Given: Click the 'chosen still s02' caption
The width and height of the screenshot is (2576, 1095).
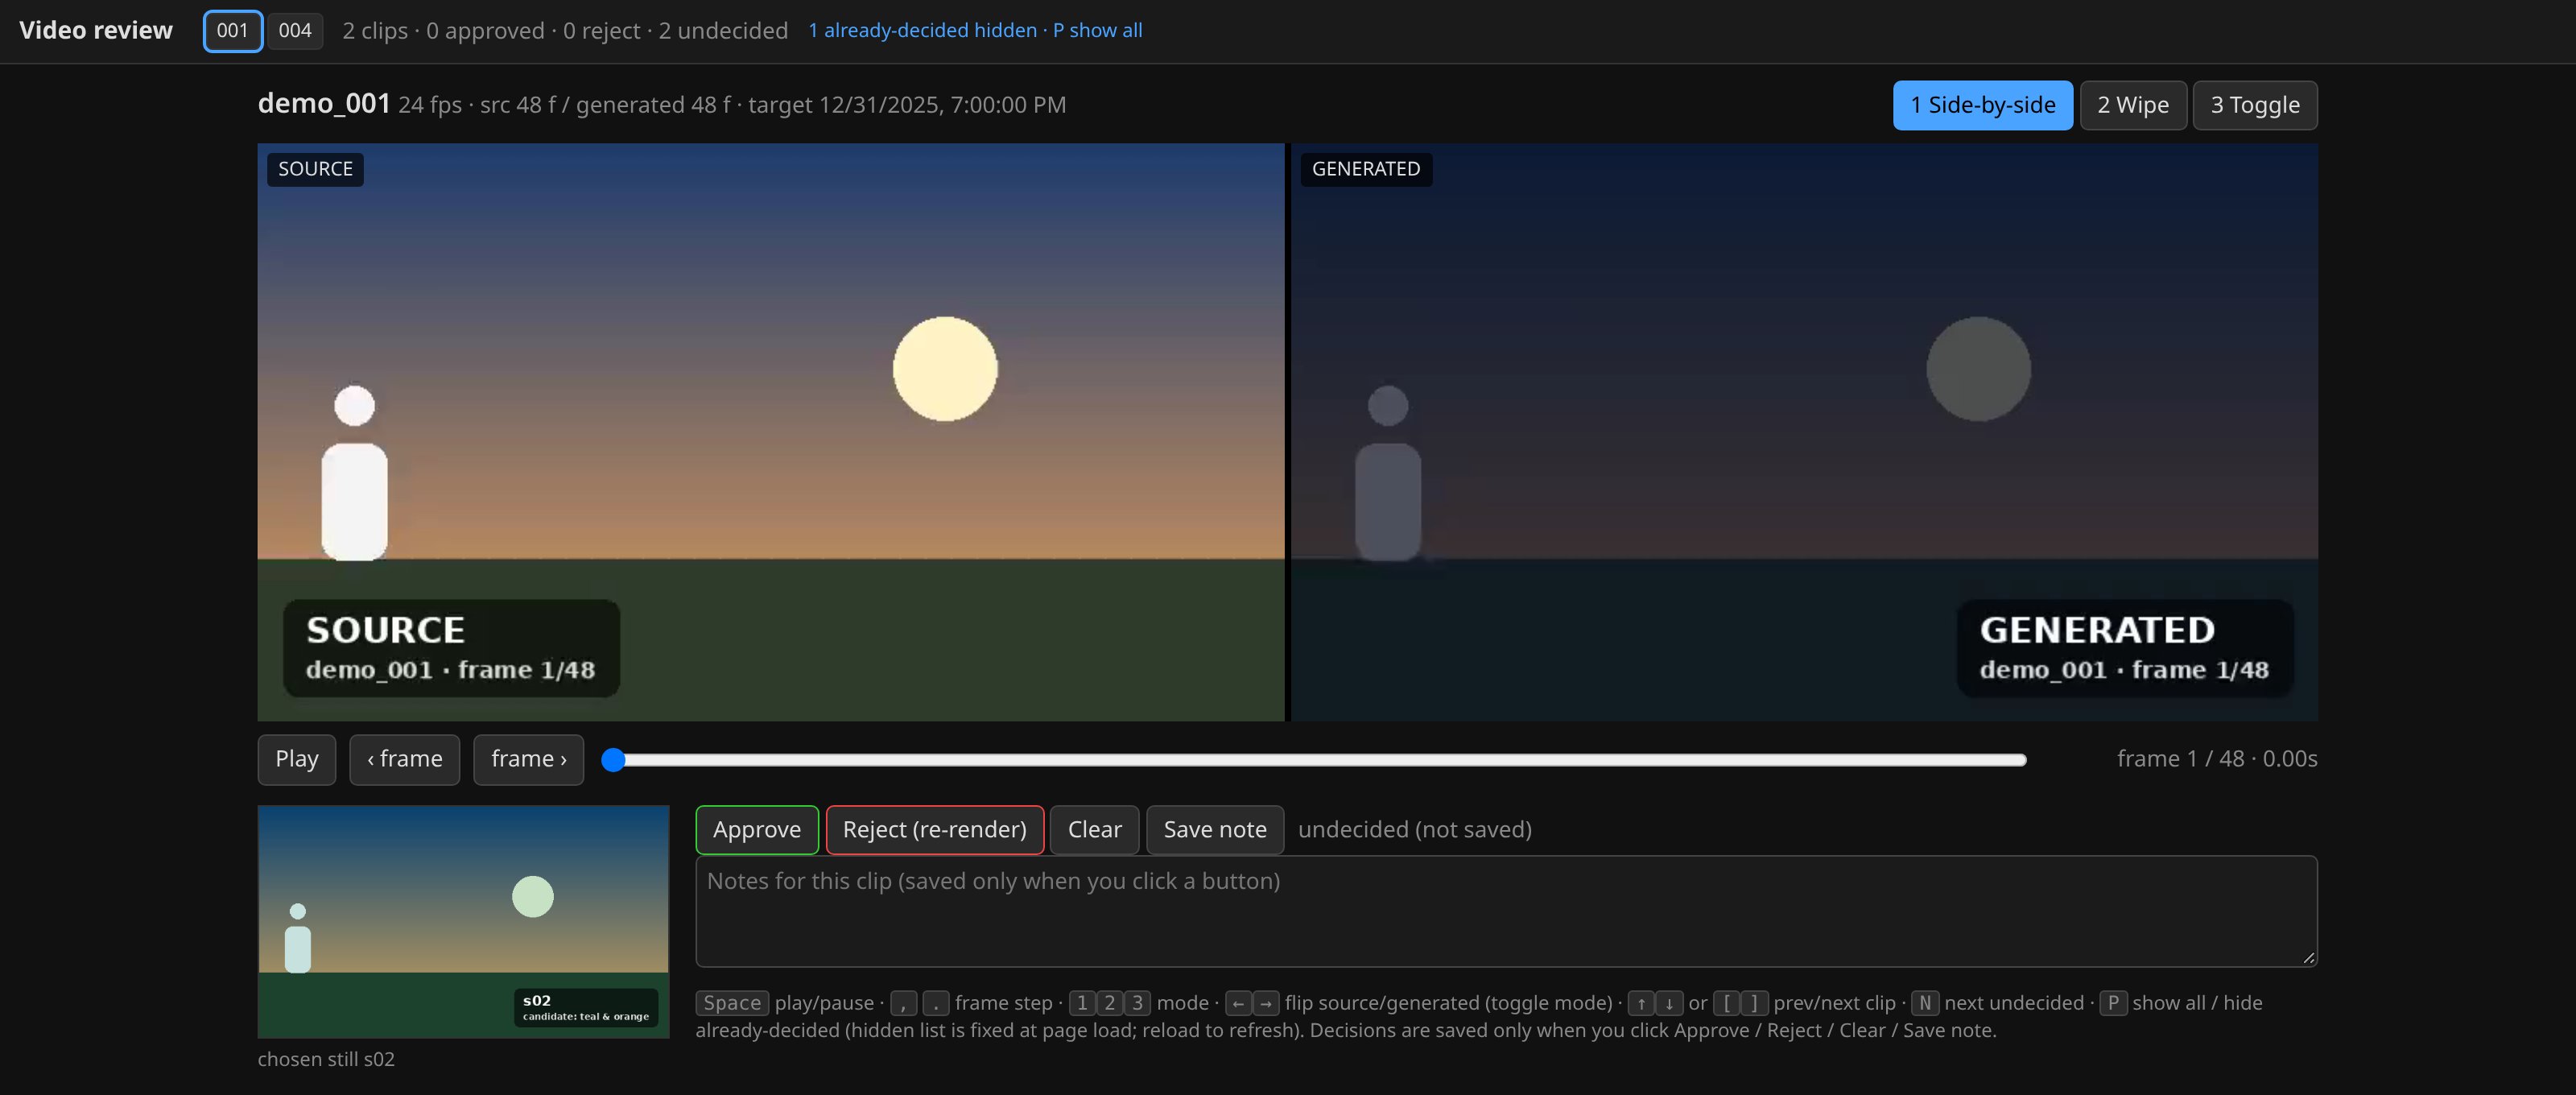Looking at the screenshot, I should (x=326, y=1059).
